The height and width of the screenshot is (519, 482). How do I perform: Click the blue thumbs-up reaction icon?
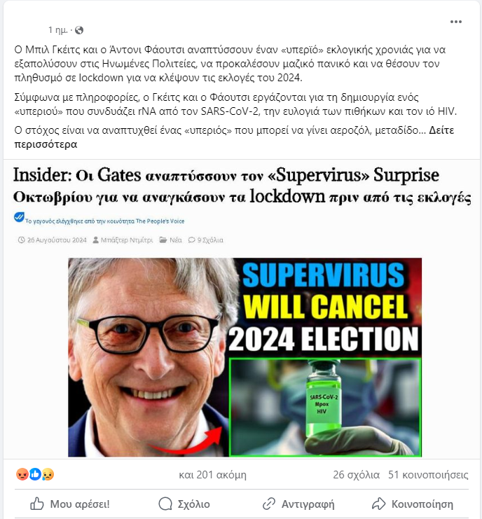pyautogui.click(x=35, y=474)
